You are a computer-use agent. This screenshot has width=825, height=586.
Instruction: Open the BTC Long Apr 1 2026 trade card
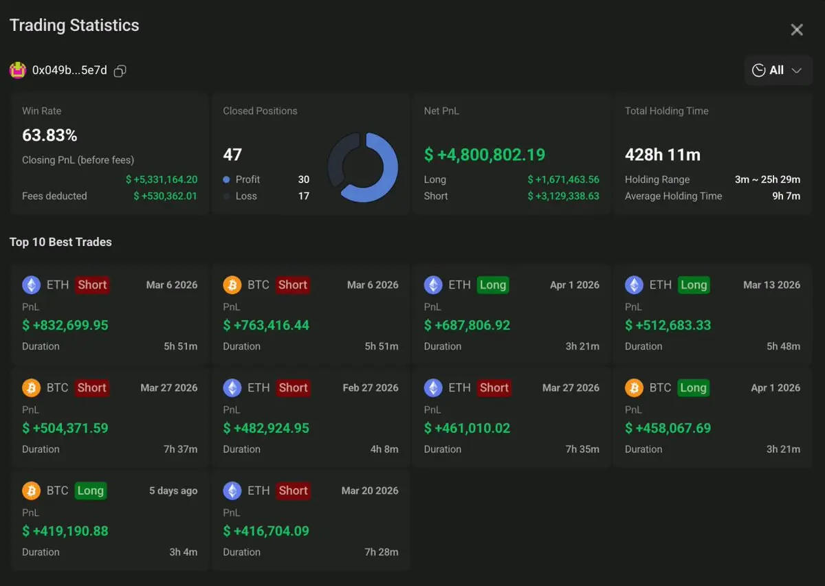pyautogui.click(x=712, y=417)
